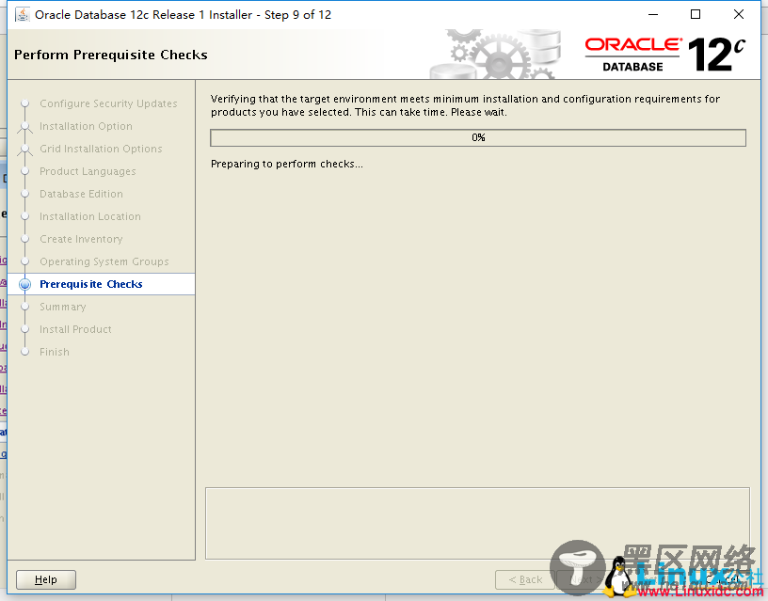Click the Back button

click(524, 579)
